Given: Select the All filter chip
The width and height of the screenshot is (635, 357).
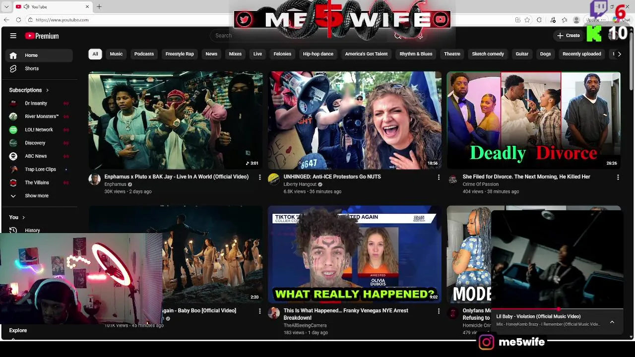Looking at the screenshot, I should [x=95, y=54].
